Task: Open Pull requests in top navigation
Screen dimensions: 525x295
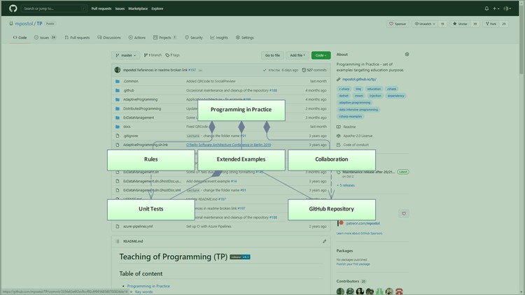Action: pyautogui.click(x=101, y=8)
